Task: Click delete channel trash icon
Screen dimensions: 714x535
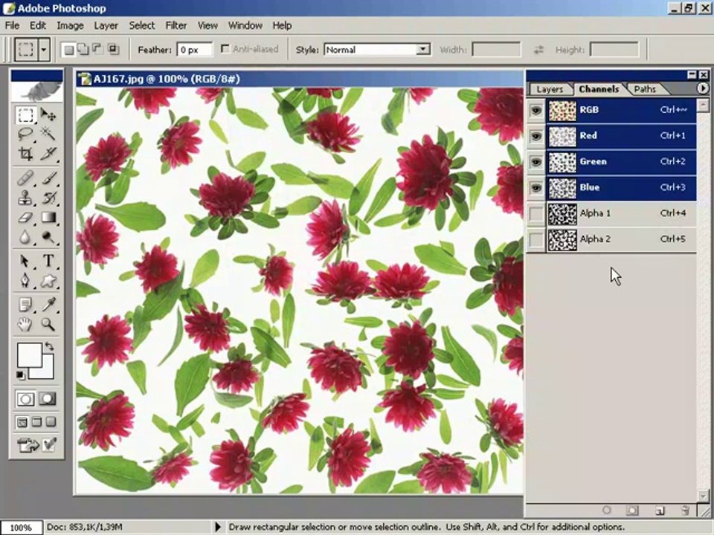Action: [685, 510]
